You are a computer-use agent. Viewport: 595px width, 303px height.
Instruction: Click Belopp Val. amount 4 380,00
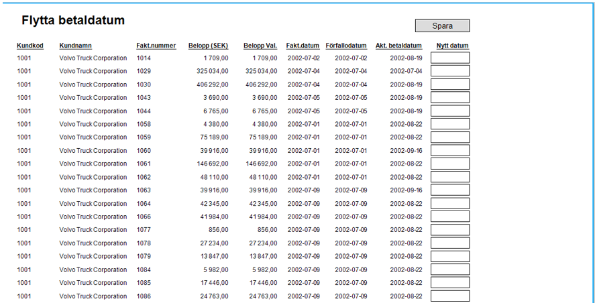[264, 124]
